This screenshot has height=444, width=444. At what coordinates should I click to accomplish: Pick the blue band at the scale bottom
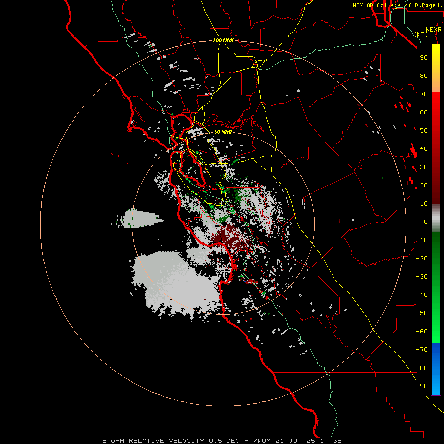click(436, 369)
